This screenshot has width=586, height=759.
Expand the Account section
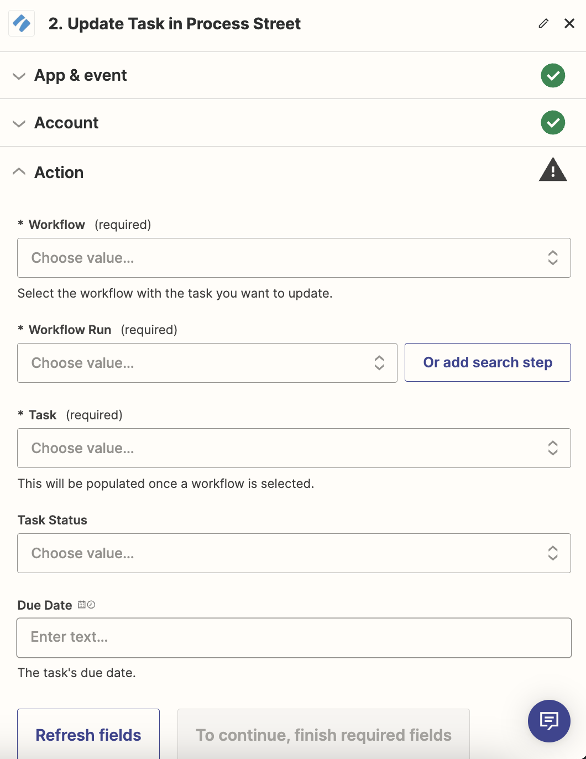pos(66,123)
